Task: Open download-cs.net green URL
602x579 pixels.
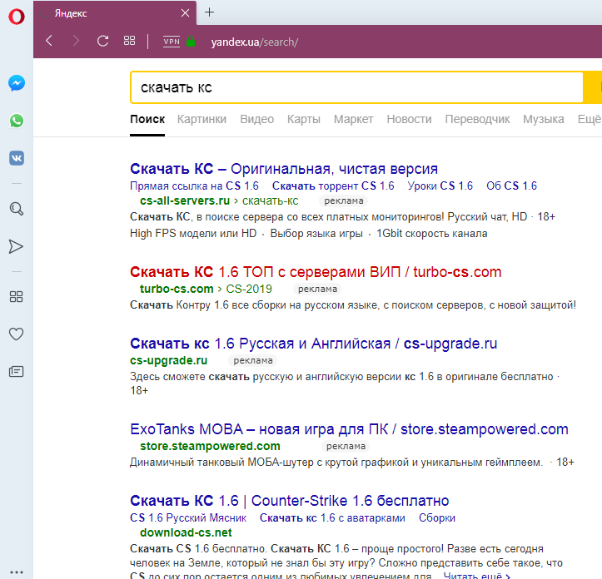Action: click(x=186, y=532)
